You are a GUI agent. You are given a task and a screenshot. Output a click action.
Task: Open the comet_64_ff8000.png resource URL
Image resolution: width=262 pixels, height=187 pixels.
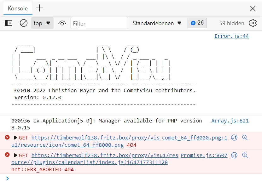pyautogui.click(x=85, y=141)
